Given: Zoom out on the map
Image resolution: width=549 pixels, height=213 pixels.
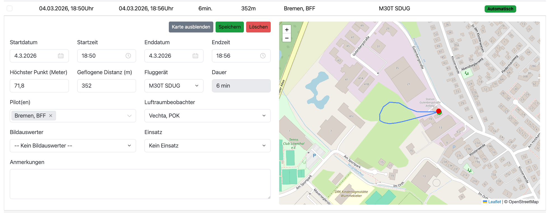Looking at the screenshot, I should 287,38.
